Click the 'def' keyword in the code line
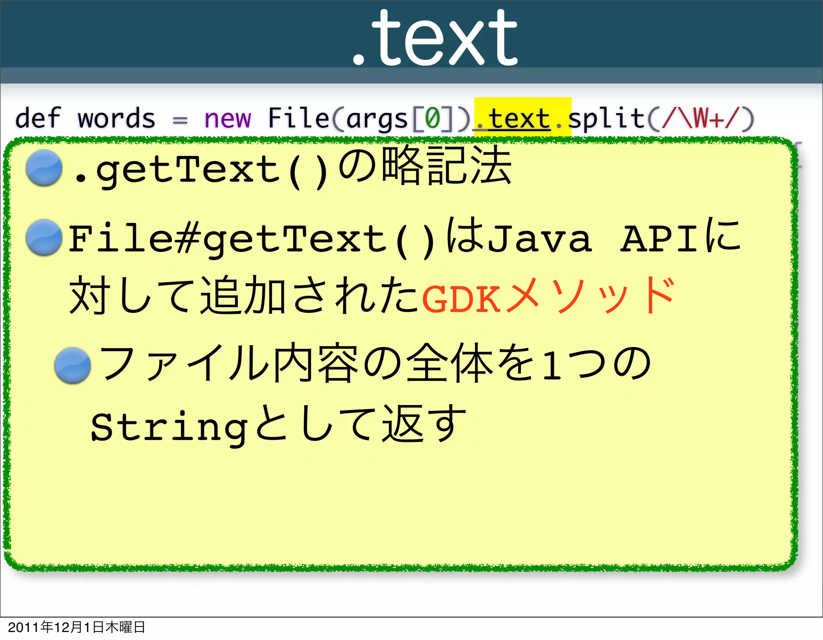823x640 pixels. tap(38, 118)
